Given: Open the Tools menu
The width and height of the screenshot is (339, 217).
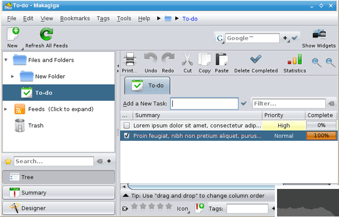Looking at the screenshot, I should 124,19.
